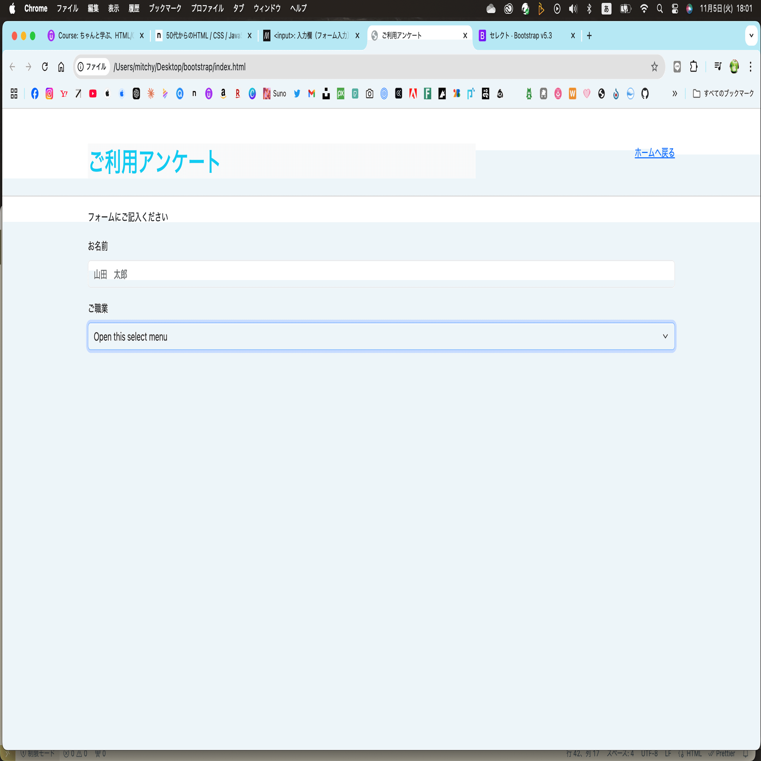Image resolution: width=761 pixels, height=761 pixels.
Task: Open the tab search dropdown arrow
Action: coord(751,35)
